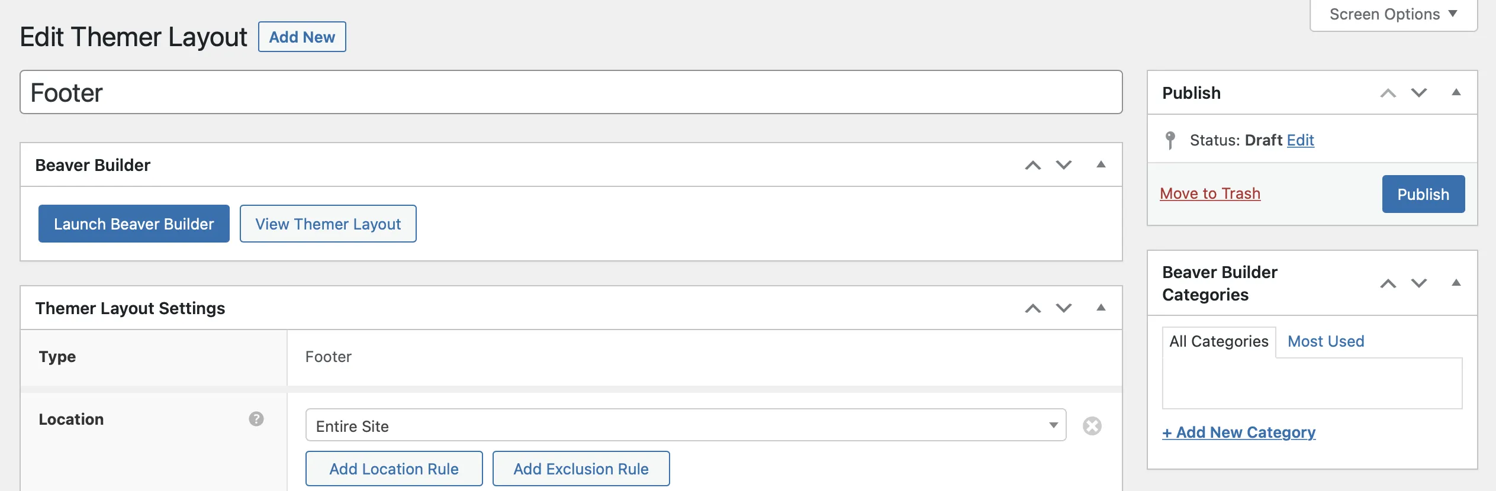This screenshot has height=491, width=1496.
Task: Move the Themer Layout Settings panel down
Action: point(1064,308)
